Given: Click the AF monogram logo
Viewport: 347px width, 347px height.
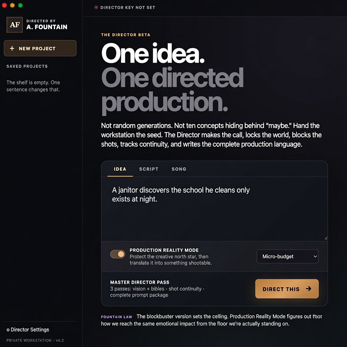Looking at the screenshot, I should (x=15, y=24).
